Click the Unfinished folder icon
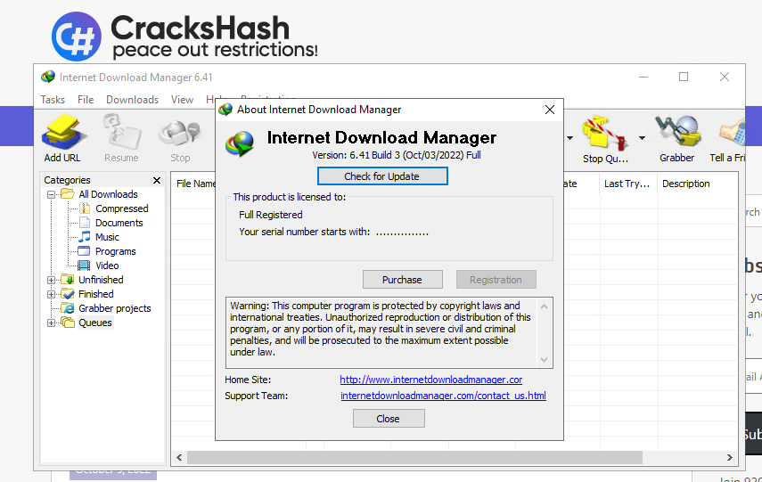The image size is (762, 482). 68,280
